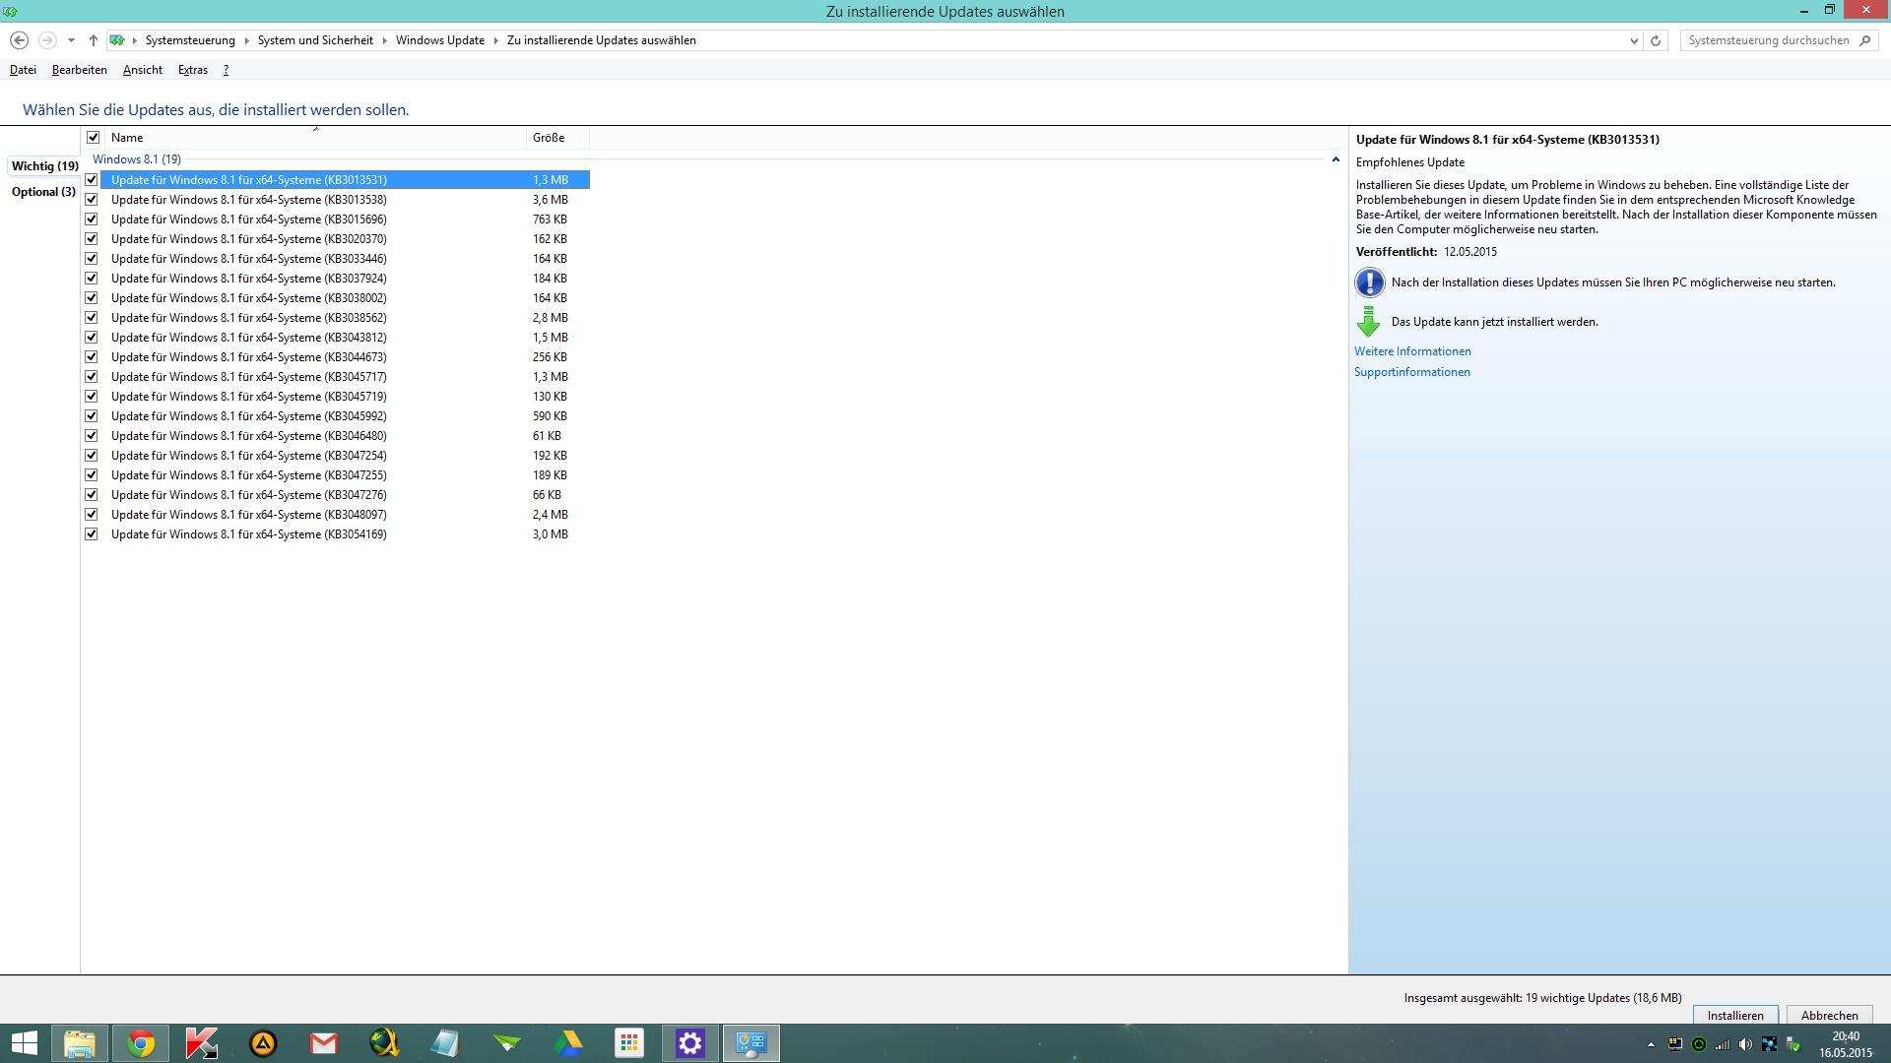Open Google Chrome from the taskbar
The width and height of the screenshot is (1891, 1063).
click(x=141, y=1043)
